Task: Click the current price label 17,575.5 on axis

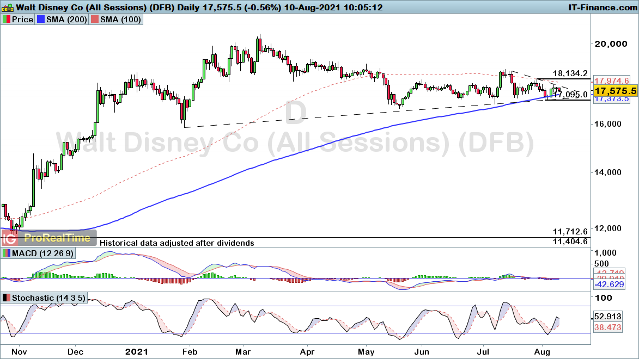Action: (616, 91)
